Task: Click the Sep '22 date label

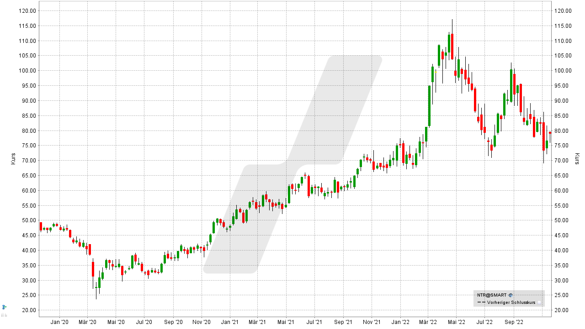Action: coord(514,322)
